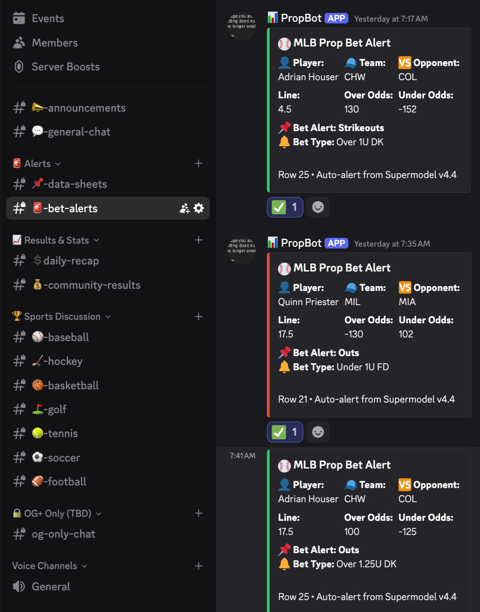The width and height of the screenshot is (480, 612).
Task: Open settings gear for bet-alerts channel
Action: click(199, 208)
